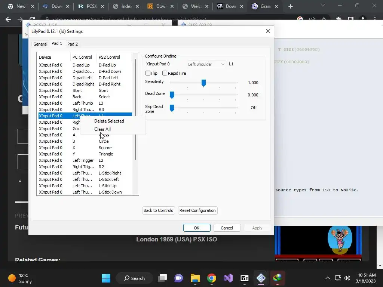Open the network status tray icon
This screenshot has width=383, height=287.
[338, 278]
